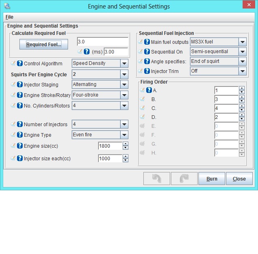
Task: Click help icon for Injector Staging
Action: coord(20,84)
